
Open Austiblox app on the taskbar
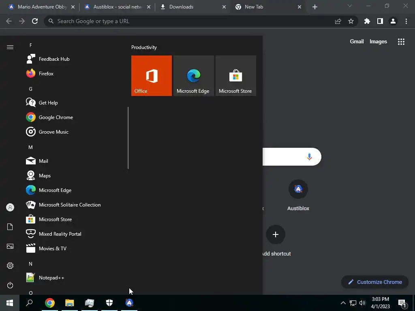click(129, 303)
